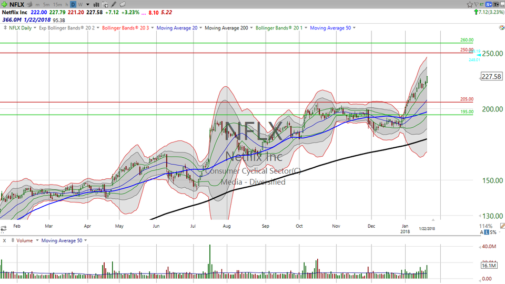Viewport: 505px width, 284px height.
Task: Click the add indicator table icon
Action: tap(105, 5)
